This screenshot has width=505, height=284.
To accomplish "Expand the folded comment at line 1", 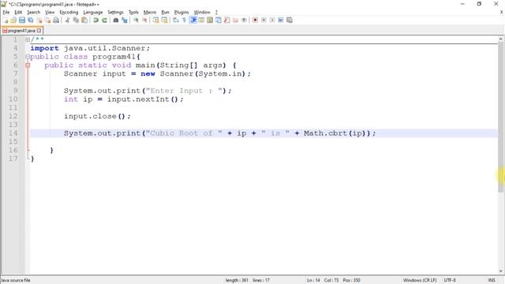I will (x=28, y=39).
